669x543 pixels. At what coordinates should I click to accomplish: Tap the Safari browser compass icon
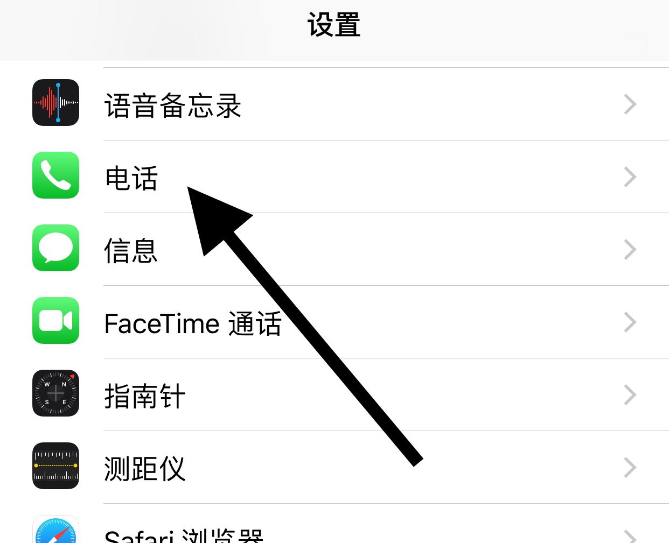(x=55, y=533)
